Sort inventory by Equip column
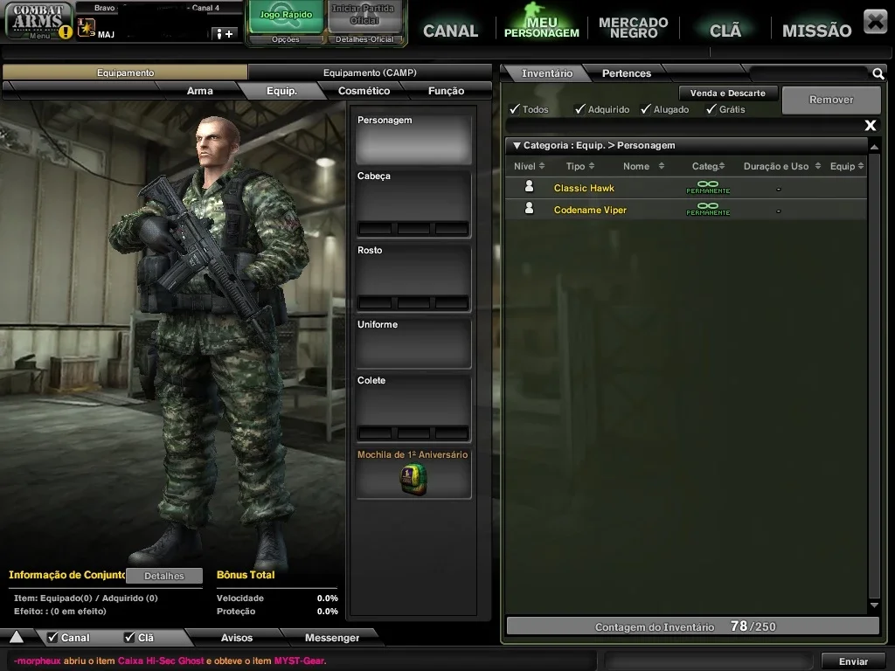The height and width of the screenshot is (671, 895). tap(847, 166)
